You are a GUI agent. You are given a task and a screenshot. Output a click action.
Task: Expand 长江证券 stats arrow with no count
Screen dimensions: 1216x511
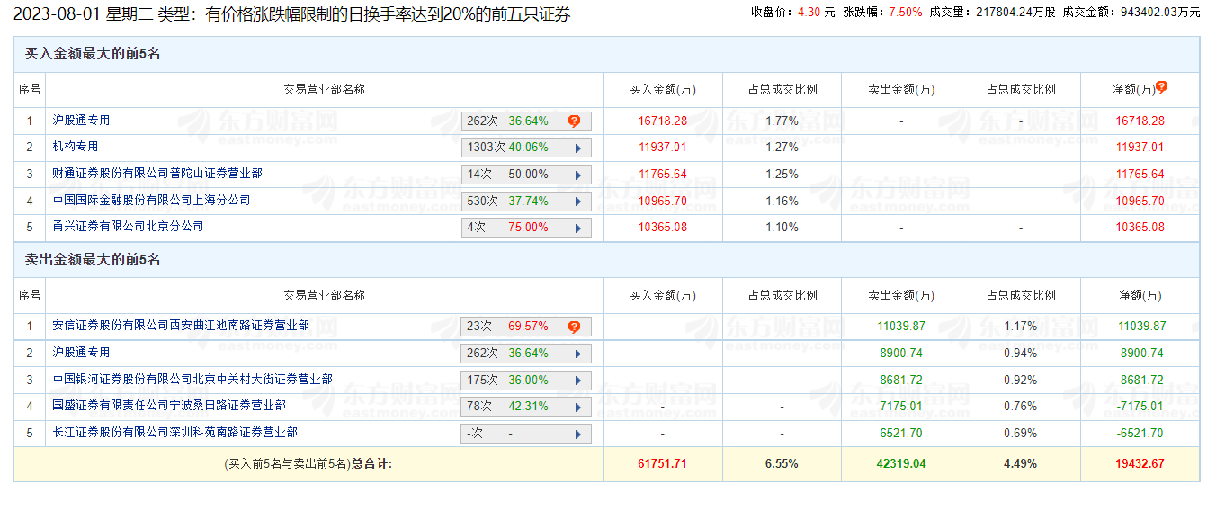[x=577, y=434]
